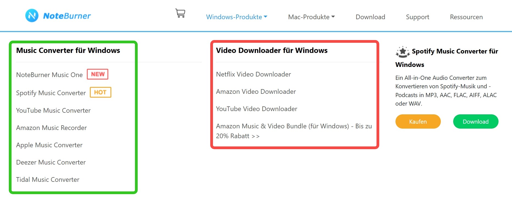The image size is (512, 218).
Task: Open YouTube Video Downloader link
Action: (x=256, y=109)
